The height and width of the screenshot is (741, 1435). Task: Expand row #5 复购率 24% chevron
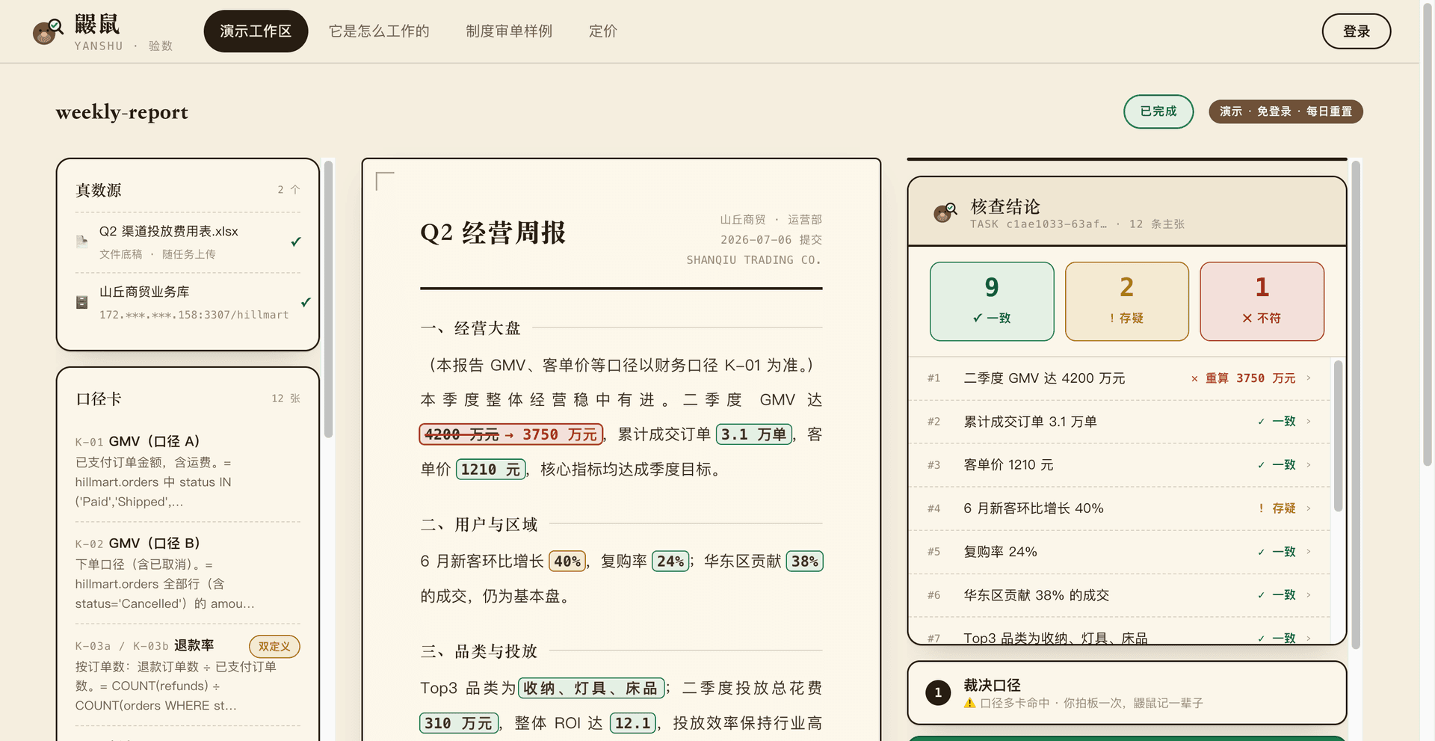(x=1309, y=552)
